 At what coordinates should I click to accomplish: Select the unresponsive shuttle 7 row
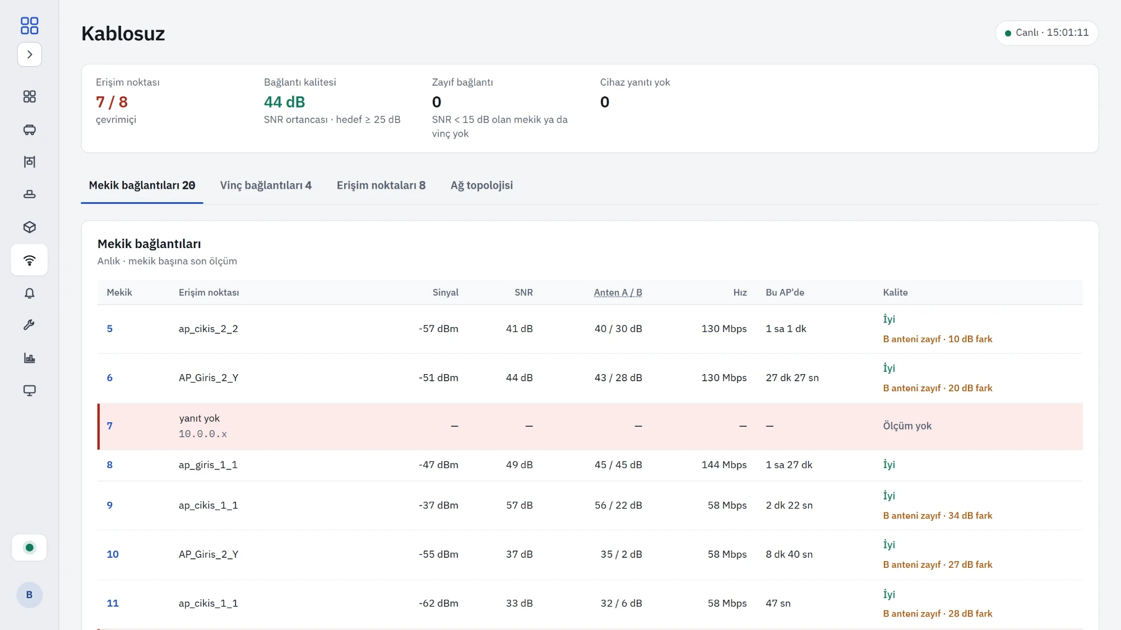pyautogui.click(x=590, y=426)
